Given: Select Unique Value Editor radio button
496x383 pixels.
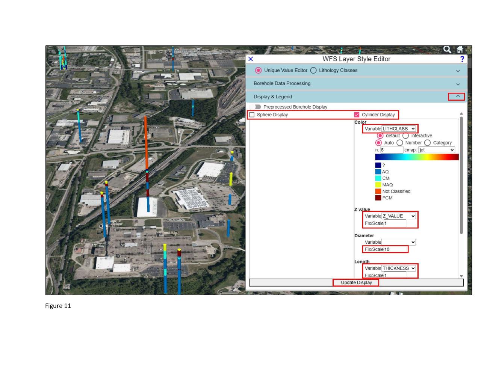Looking at the screenshot, I should 258,70.
